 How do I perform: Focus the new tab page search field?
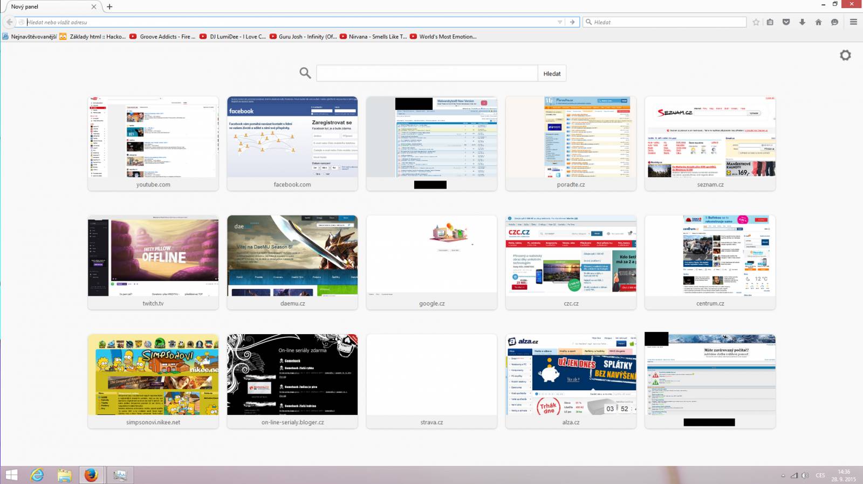(x=427, y=73)
